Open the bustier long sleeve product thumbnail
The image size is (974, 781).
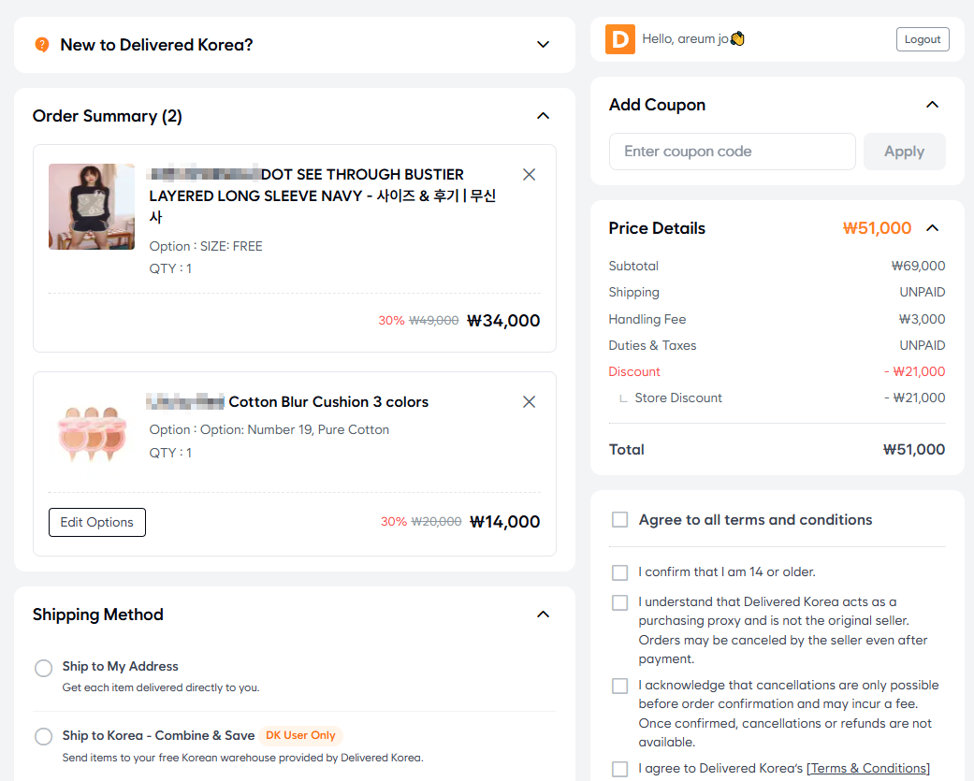pos(92,207)
